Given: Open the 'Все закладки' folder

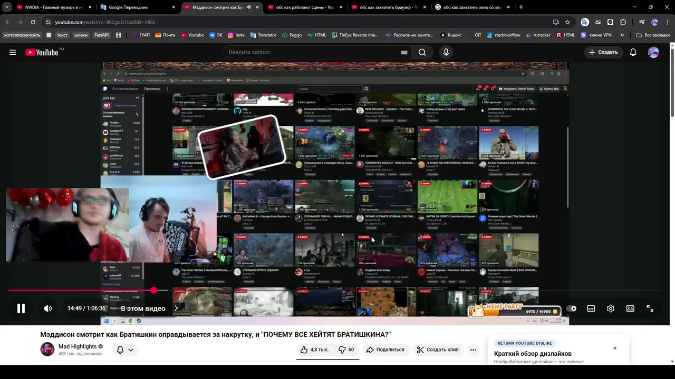Looking at the screenshot, I should pyautogui.click(x=653, y=35).
